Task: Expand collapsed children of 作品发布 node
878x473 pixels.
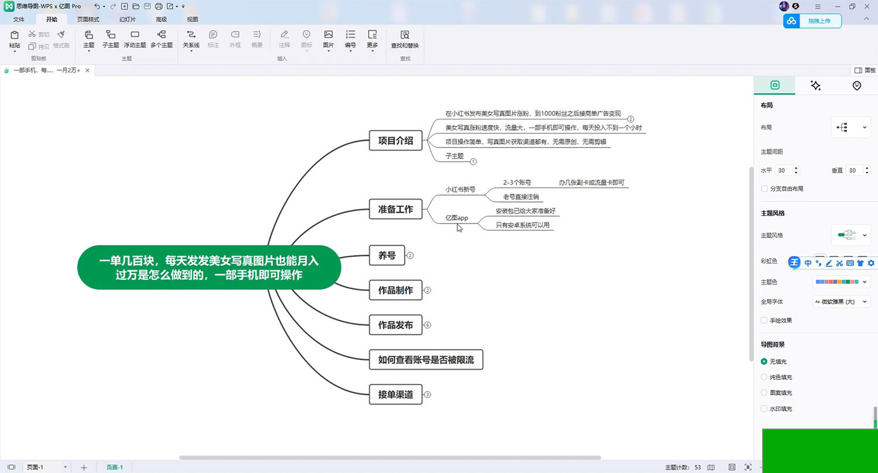Action: coord(427,325)
